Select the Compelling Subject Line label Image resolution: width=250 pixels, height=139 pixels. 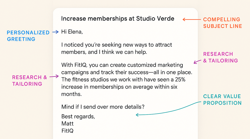(x=223, y=23)
